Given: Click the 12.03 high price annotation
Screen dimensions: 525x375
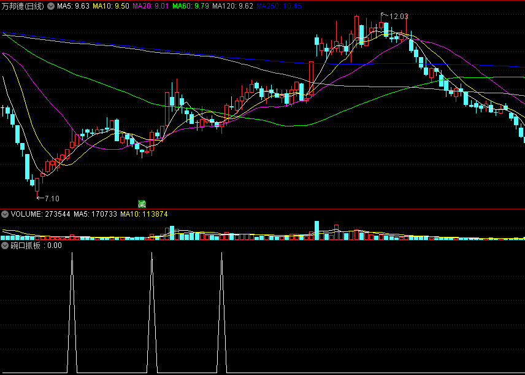Looking at the screenshot, I should tap(399, 17).
